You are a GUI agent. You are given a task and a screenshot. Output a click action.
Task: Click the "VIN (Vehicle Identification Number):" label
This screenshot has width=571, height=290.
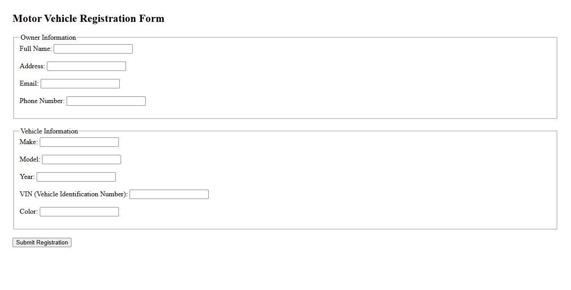[x=74, y=194]
